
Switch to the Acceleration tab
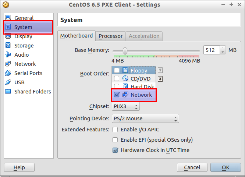(x=144, y=36)
